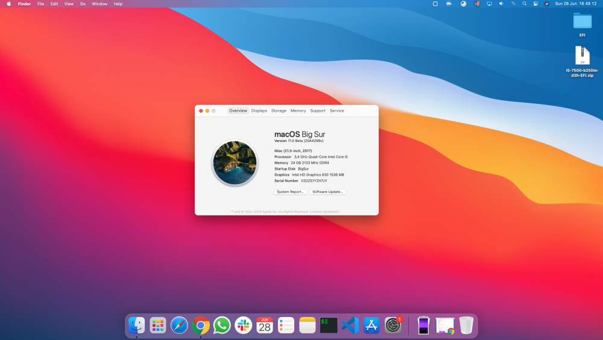This screenshot has width=603, height=340.
Task: Close the About This Mac window
Action: click(201, 111)
